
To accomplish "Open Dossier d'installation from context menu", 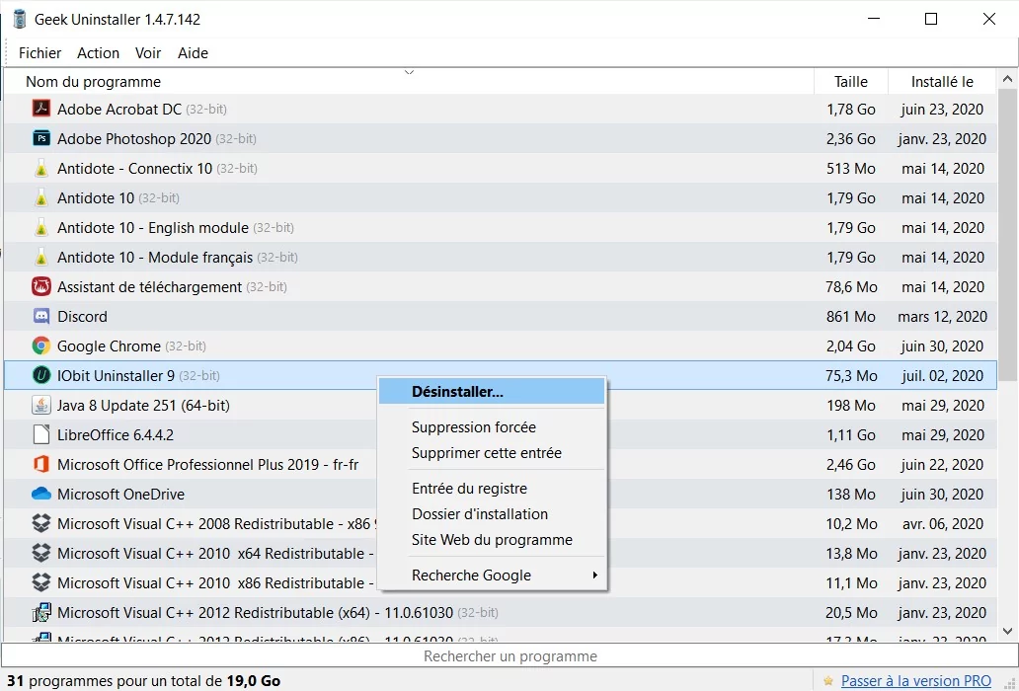I will click(492, 514).
